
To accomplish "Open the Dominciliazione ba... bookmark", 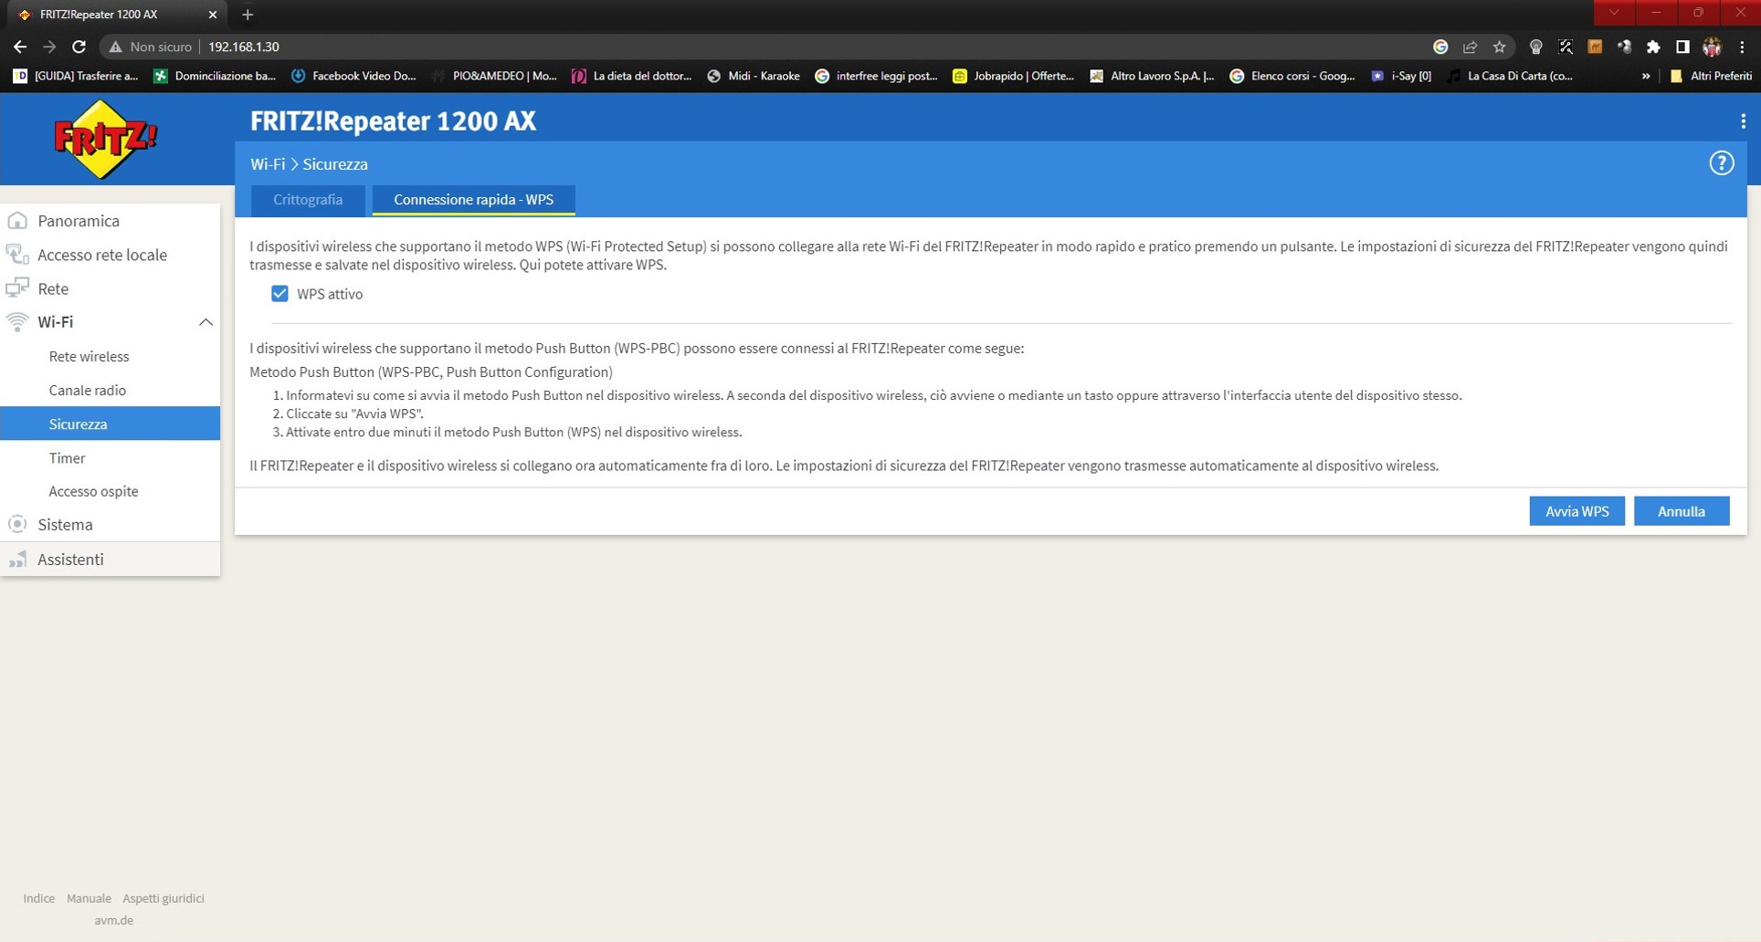I will point(215,76).
